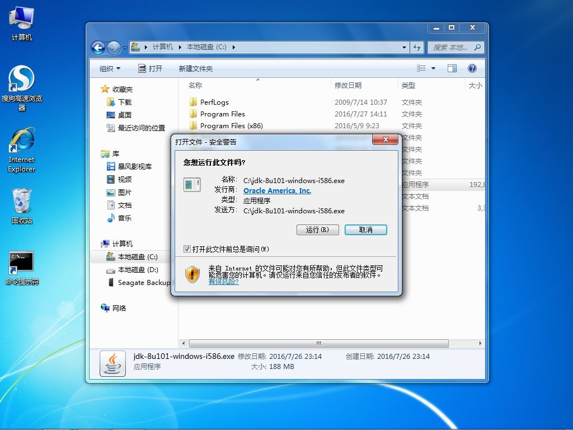The height and width of the screenshot is (430, 573).
Task: Open the 计算机 desktop icon
Action: coord(22,23)
